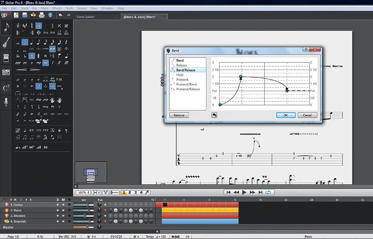Open a file with folder icon
The image size is (373, 239).
(25, 15)
